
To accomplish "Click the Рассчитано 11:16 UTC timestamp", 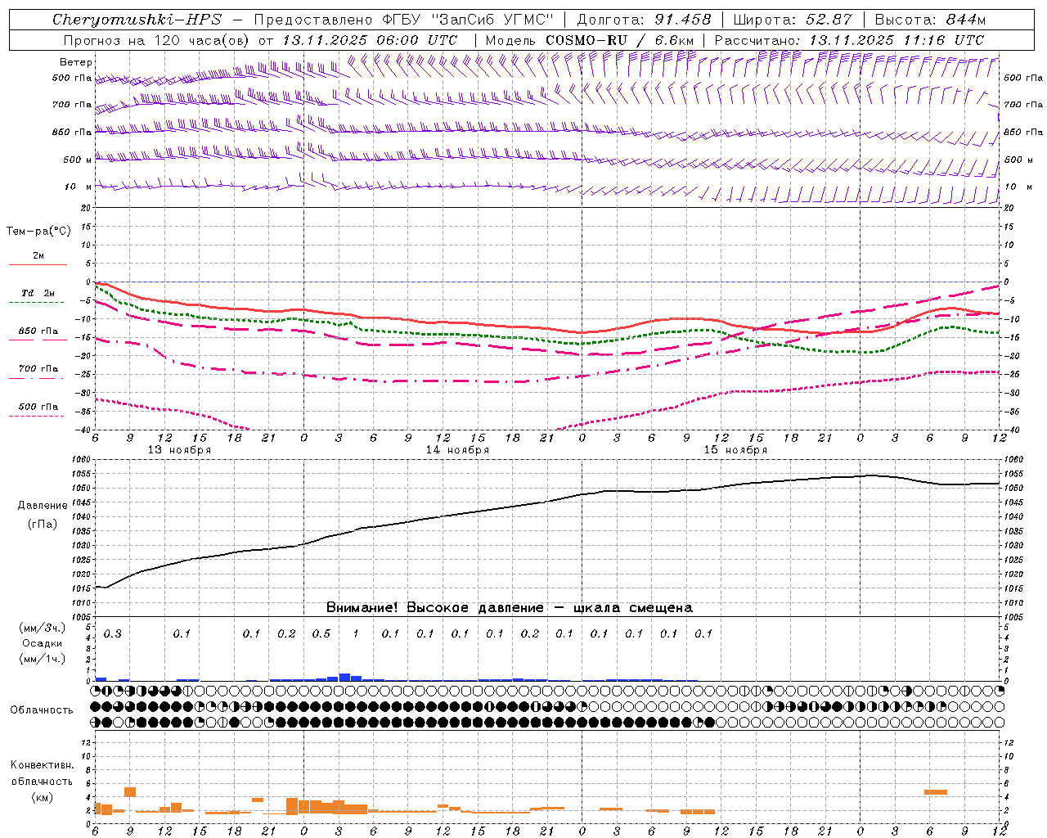I will (x=849, y=40).
